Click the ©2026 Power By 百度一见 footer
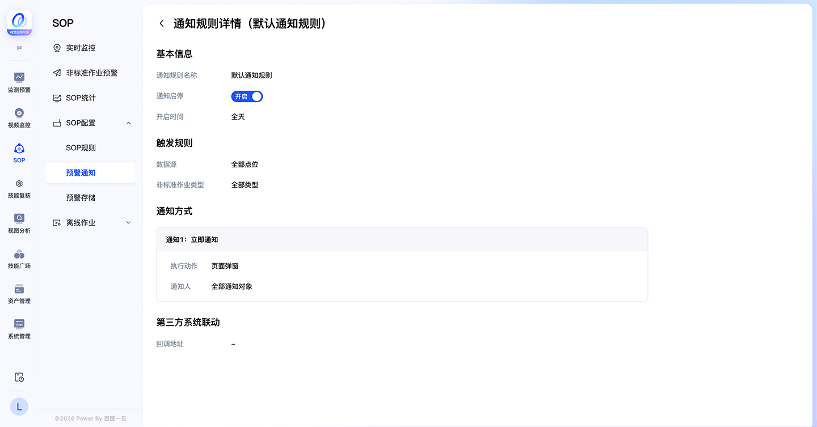 coord(90,418)
